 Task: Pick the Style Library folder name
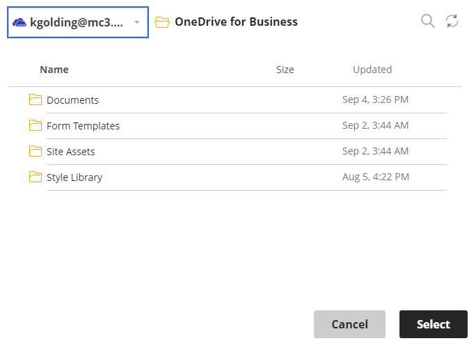pos(74,177)
